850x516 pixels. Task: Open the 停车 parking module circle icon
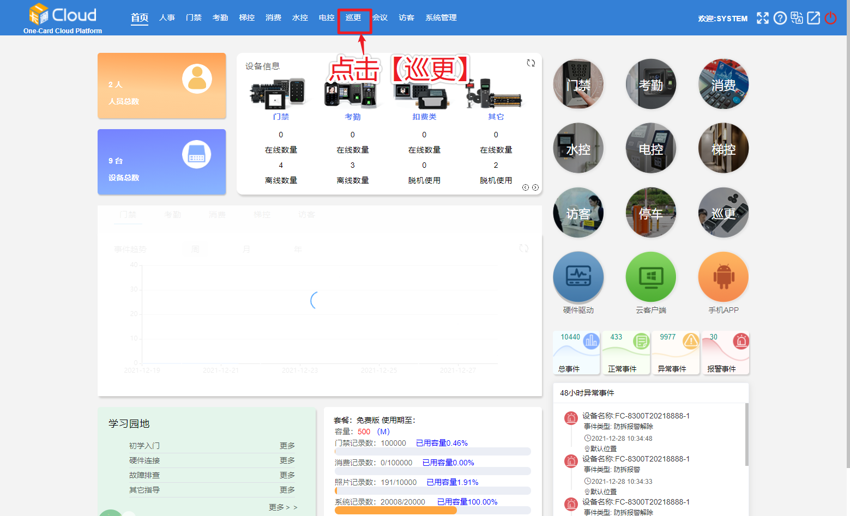tap(650, 213)
